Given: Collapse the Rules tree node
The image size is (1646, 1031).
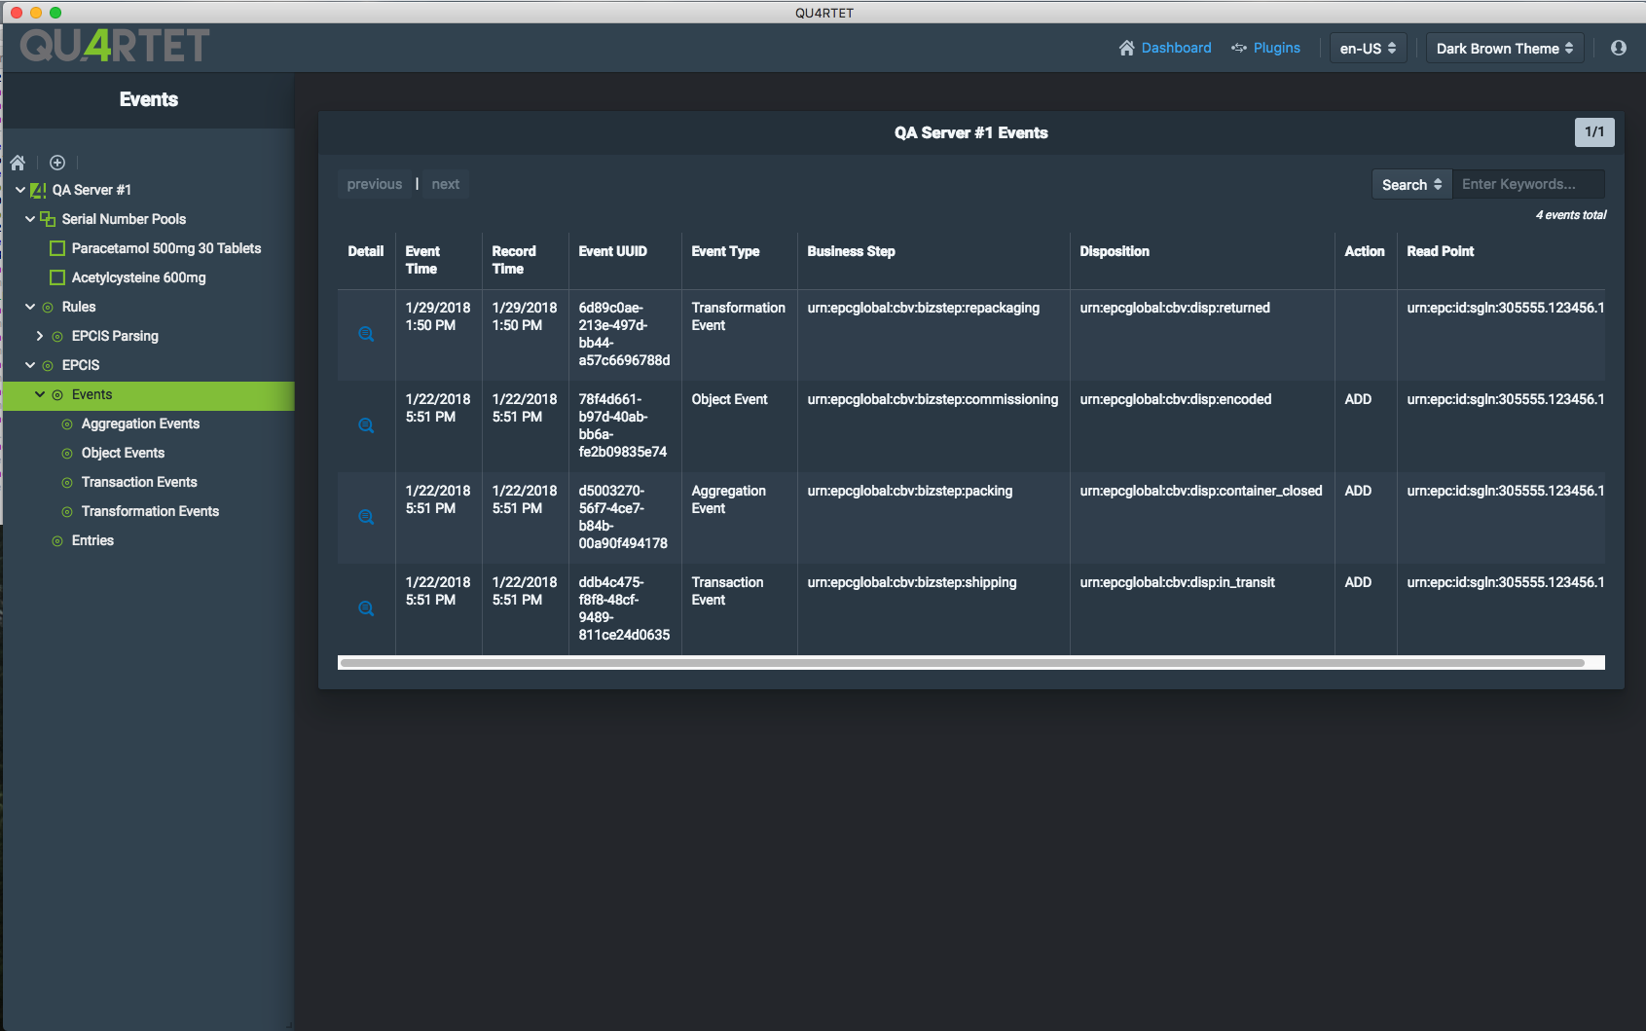Looking at the screenshot, I should (30, 307).
